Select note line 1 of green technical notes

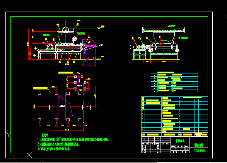[73, 139]
